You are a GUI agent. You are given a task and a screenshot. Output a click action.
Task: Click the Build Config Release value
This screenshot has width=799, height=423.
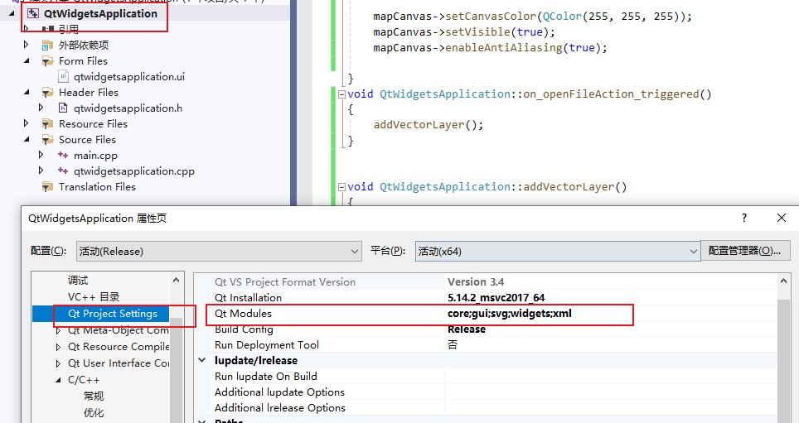click(x=467, y=329)
